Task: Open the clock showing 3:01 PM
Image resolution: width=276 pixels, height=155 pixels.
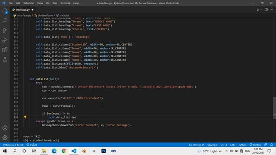Action: [x=258, y=151]
